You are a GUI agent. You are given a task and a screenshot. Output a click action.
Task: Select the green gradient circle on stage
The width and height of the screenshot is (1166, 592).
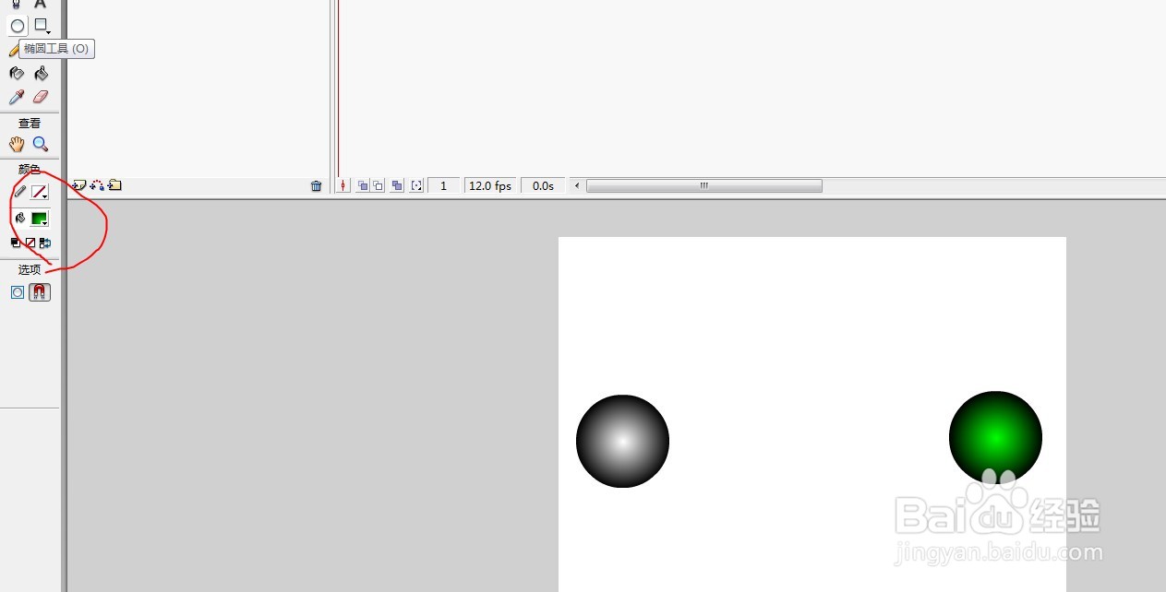click(995, 437)
